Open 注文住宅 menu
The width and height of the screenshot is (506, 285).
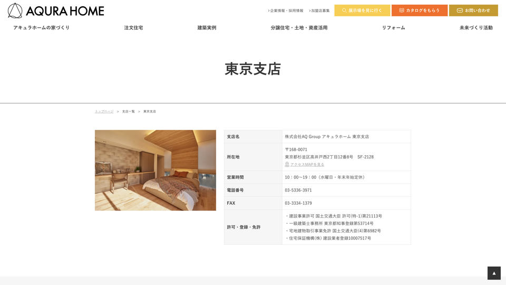pyautogui.click(x=133, y=28)
